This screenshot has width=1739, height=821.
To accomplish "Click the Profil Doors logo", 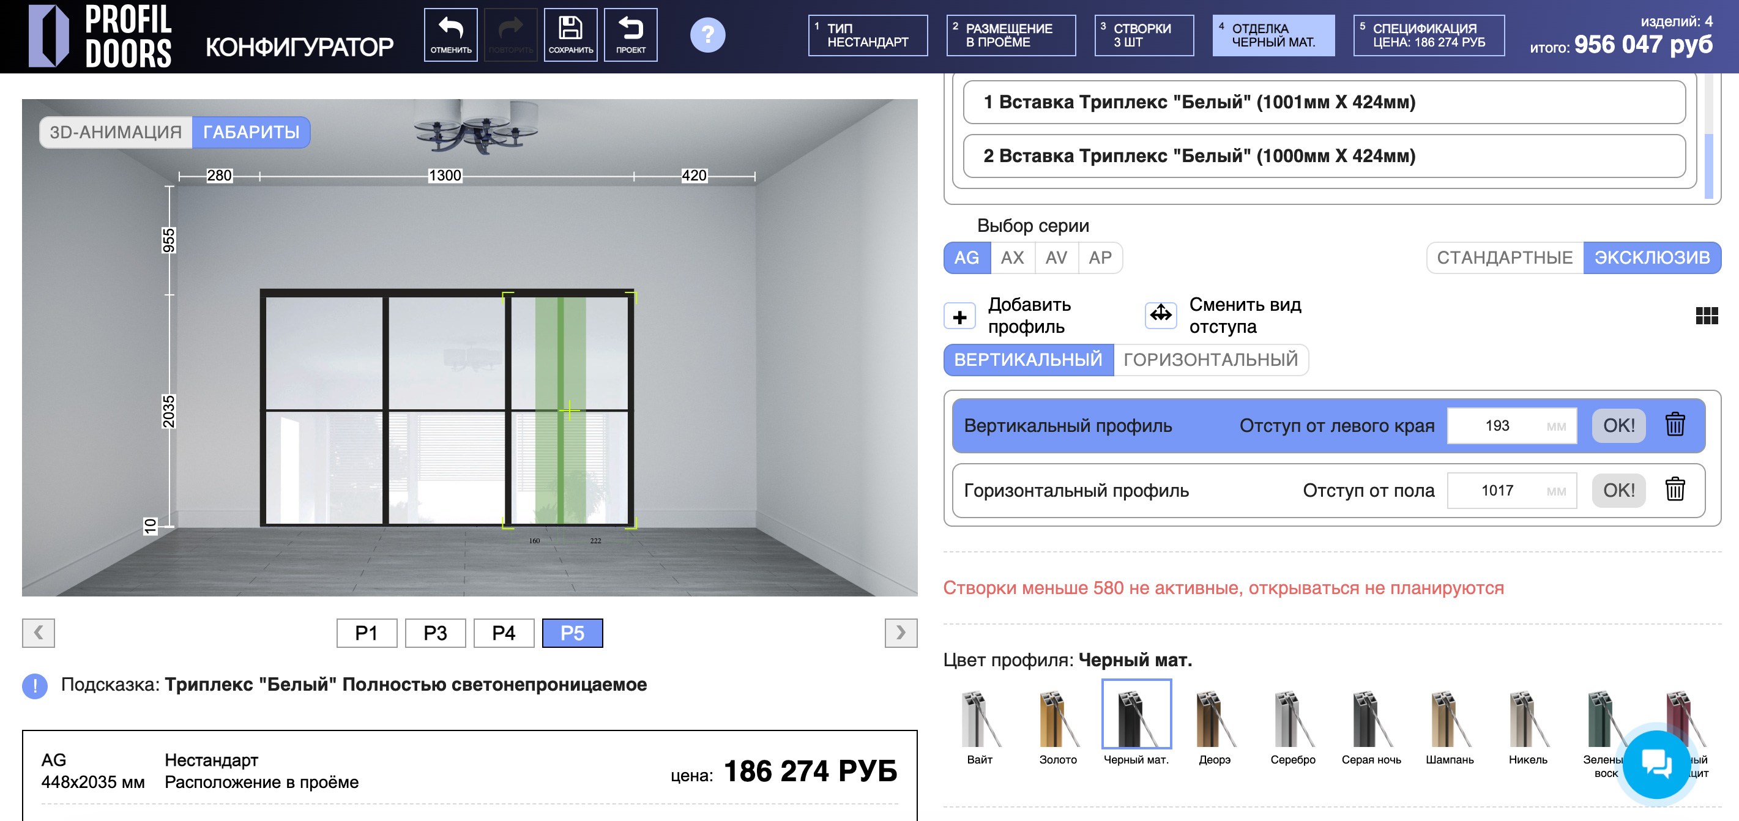I will [100, 35].
